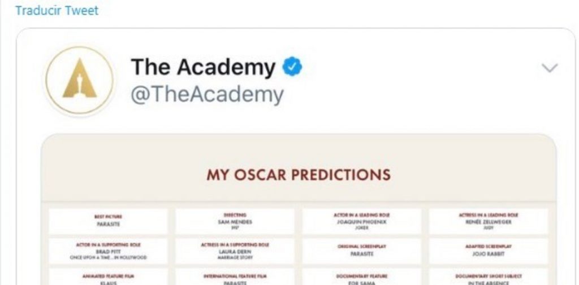The width and height of the screenshot is (579, 285).
Task: Select the Original Screenplay Parasite card
Action: click(361, 251)
